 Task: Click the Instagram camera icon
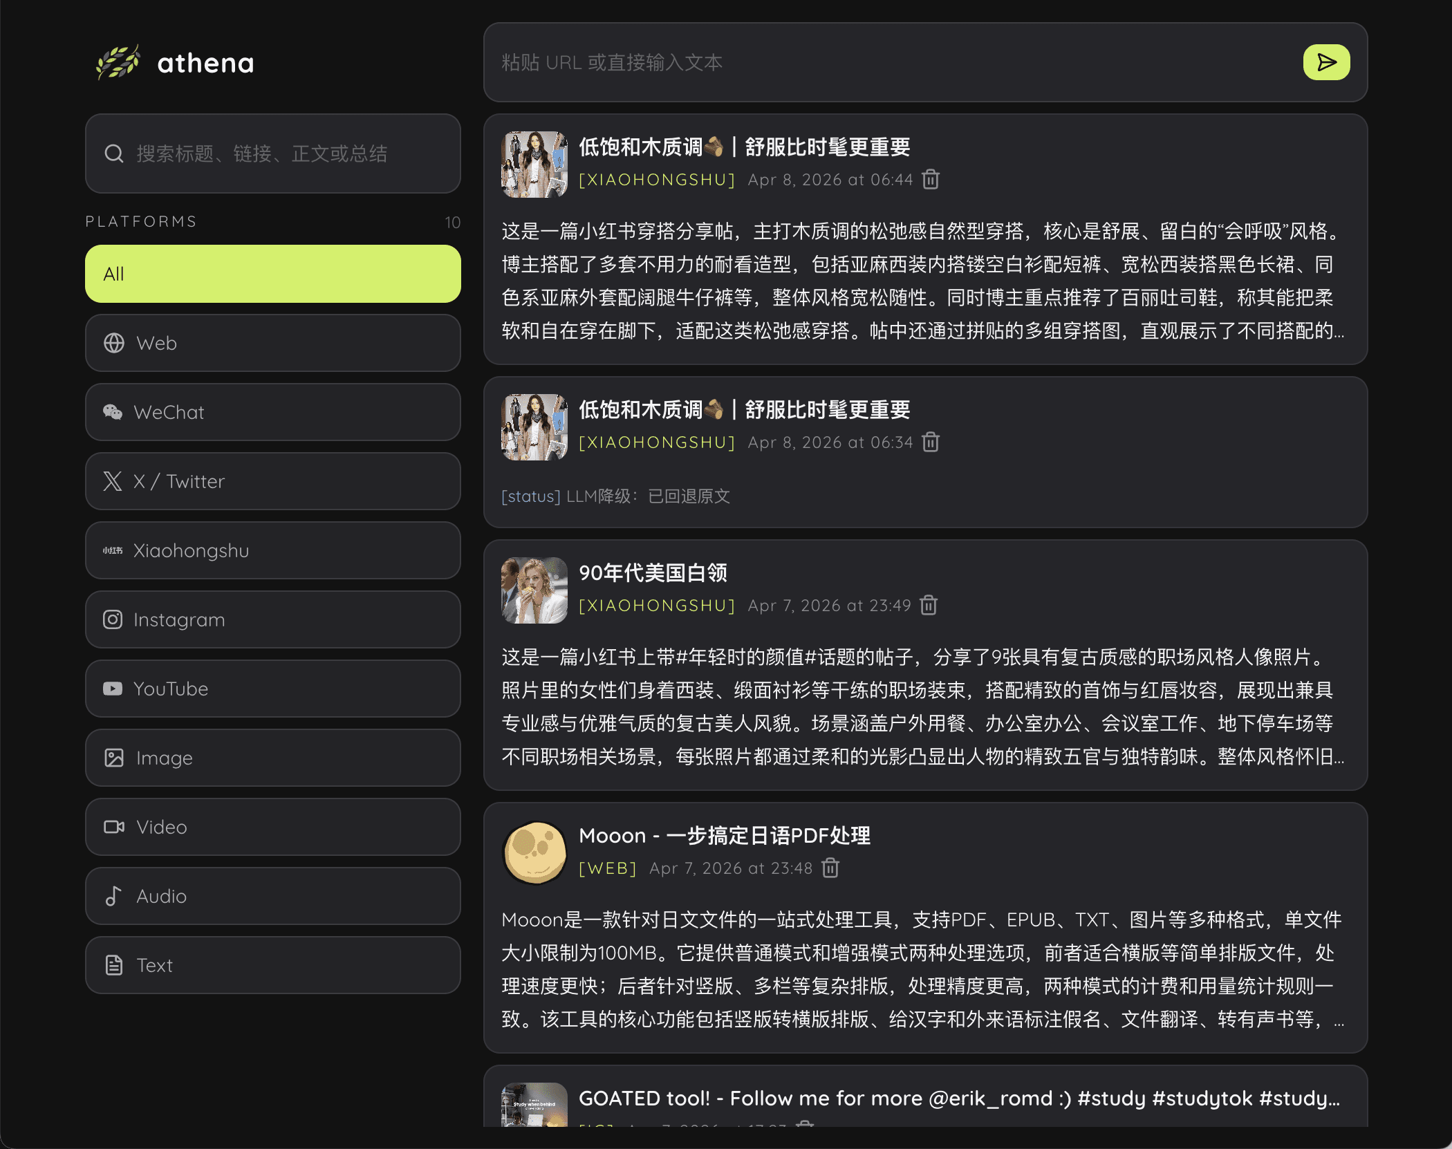pyautogui.click(x=113, y=619)
